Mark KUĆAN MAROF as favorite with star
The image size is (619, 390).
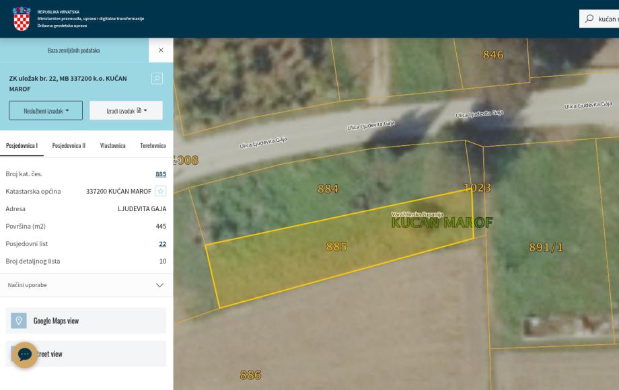click(x=160, y=191)
